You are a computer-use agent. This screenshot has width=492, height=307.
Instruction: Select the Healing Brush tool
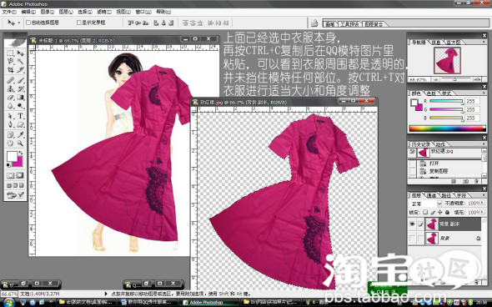click(11, 80)
